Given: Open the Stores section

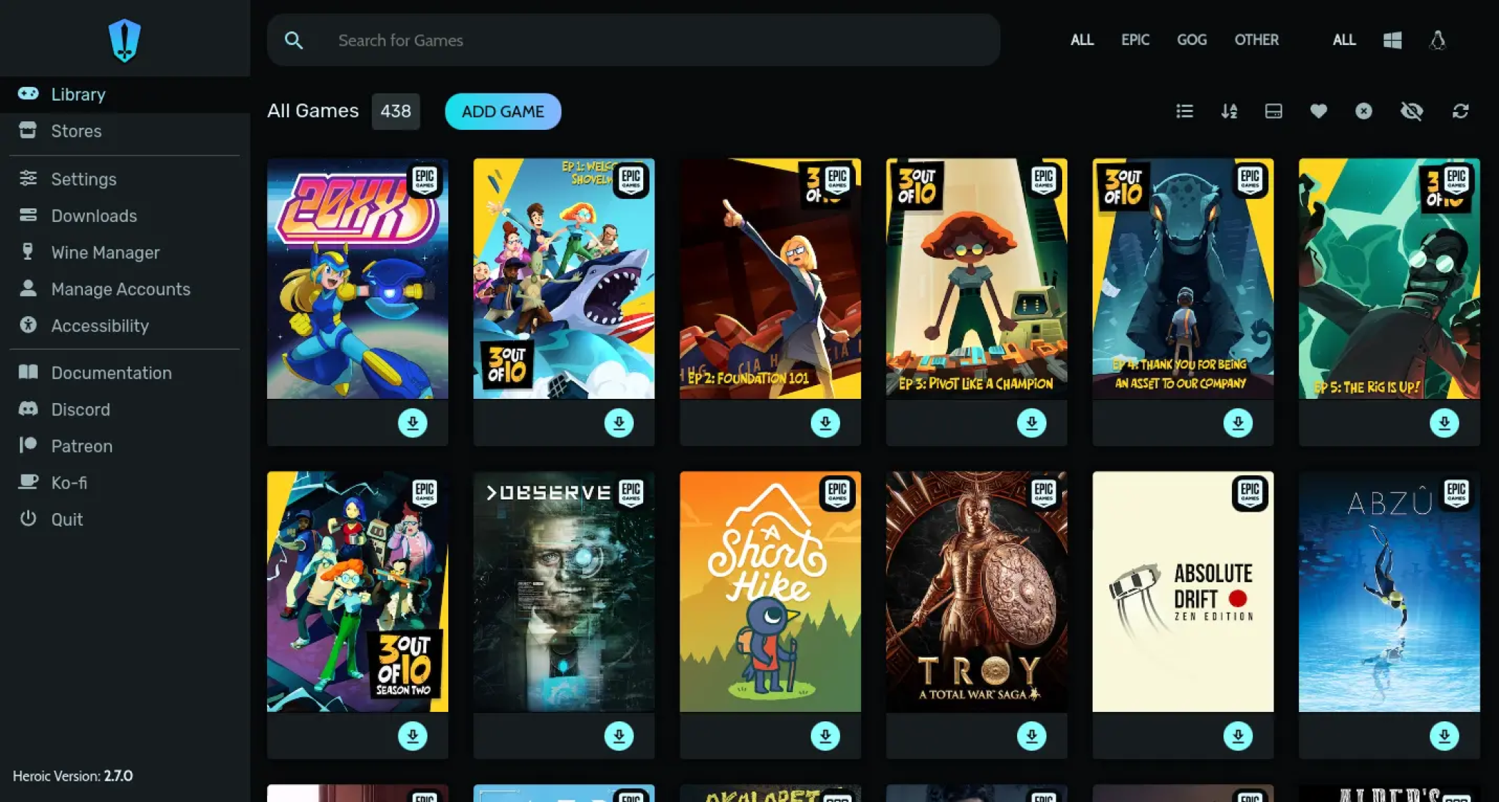Looking at the screenshot, I should [x=76, y=130].
